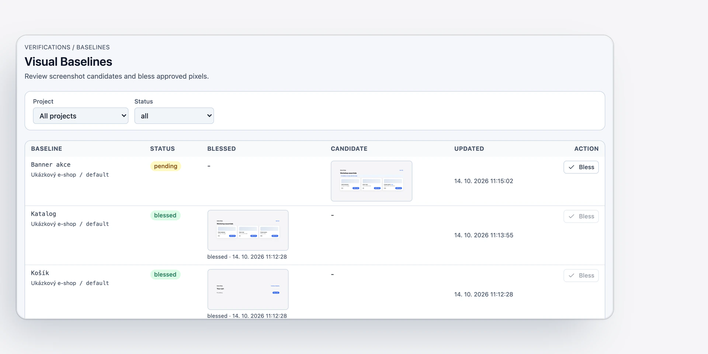Click project path under Banner akce

point(70,175)
